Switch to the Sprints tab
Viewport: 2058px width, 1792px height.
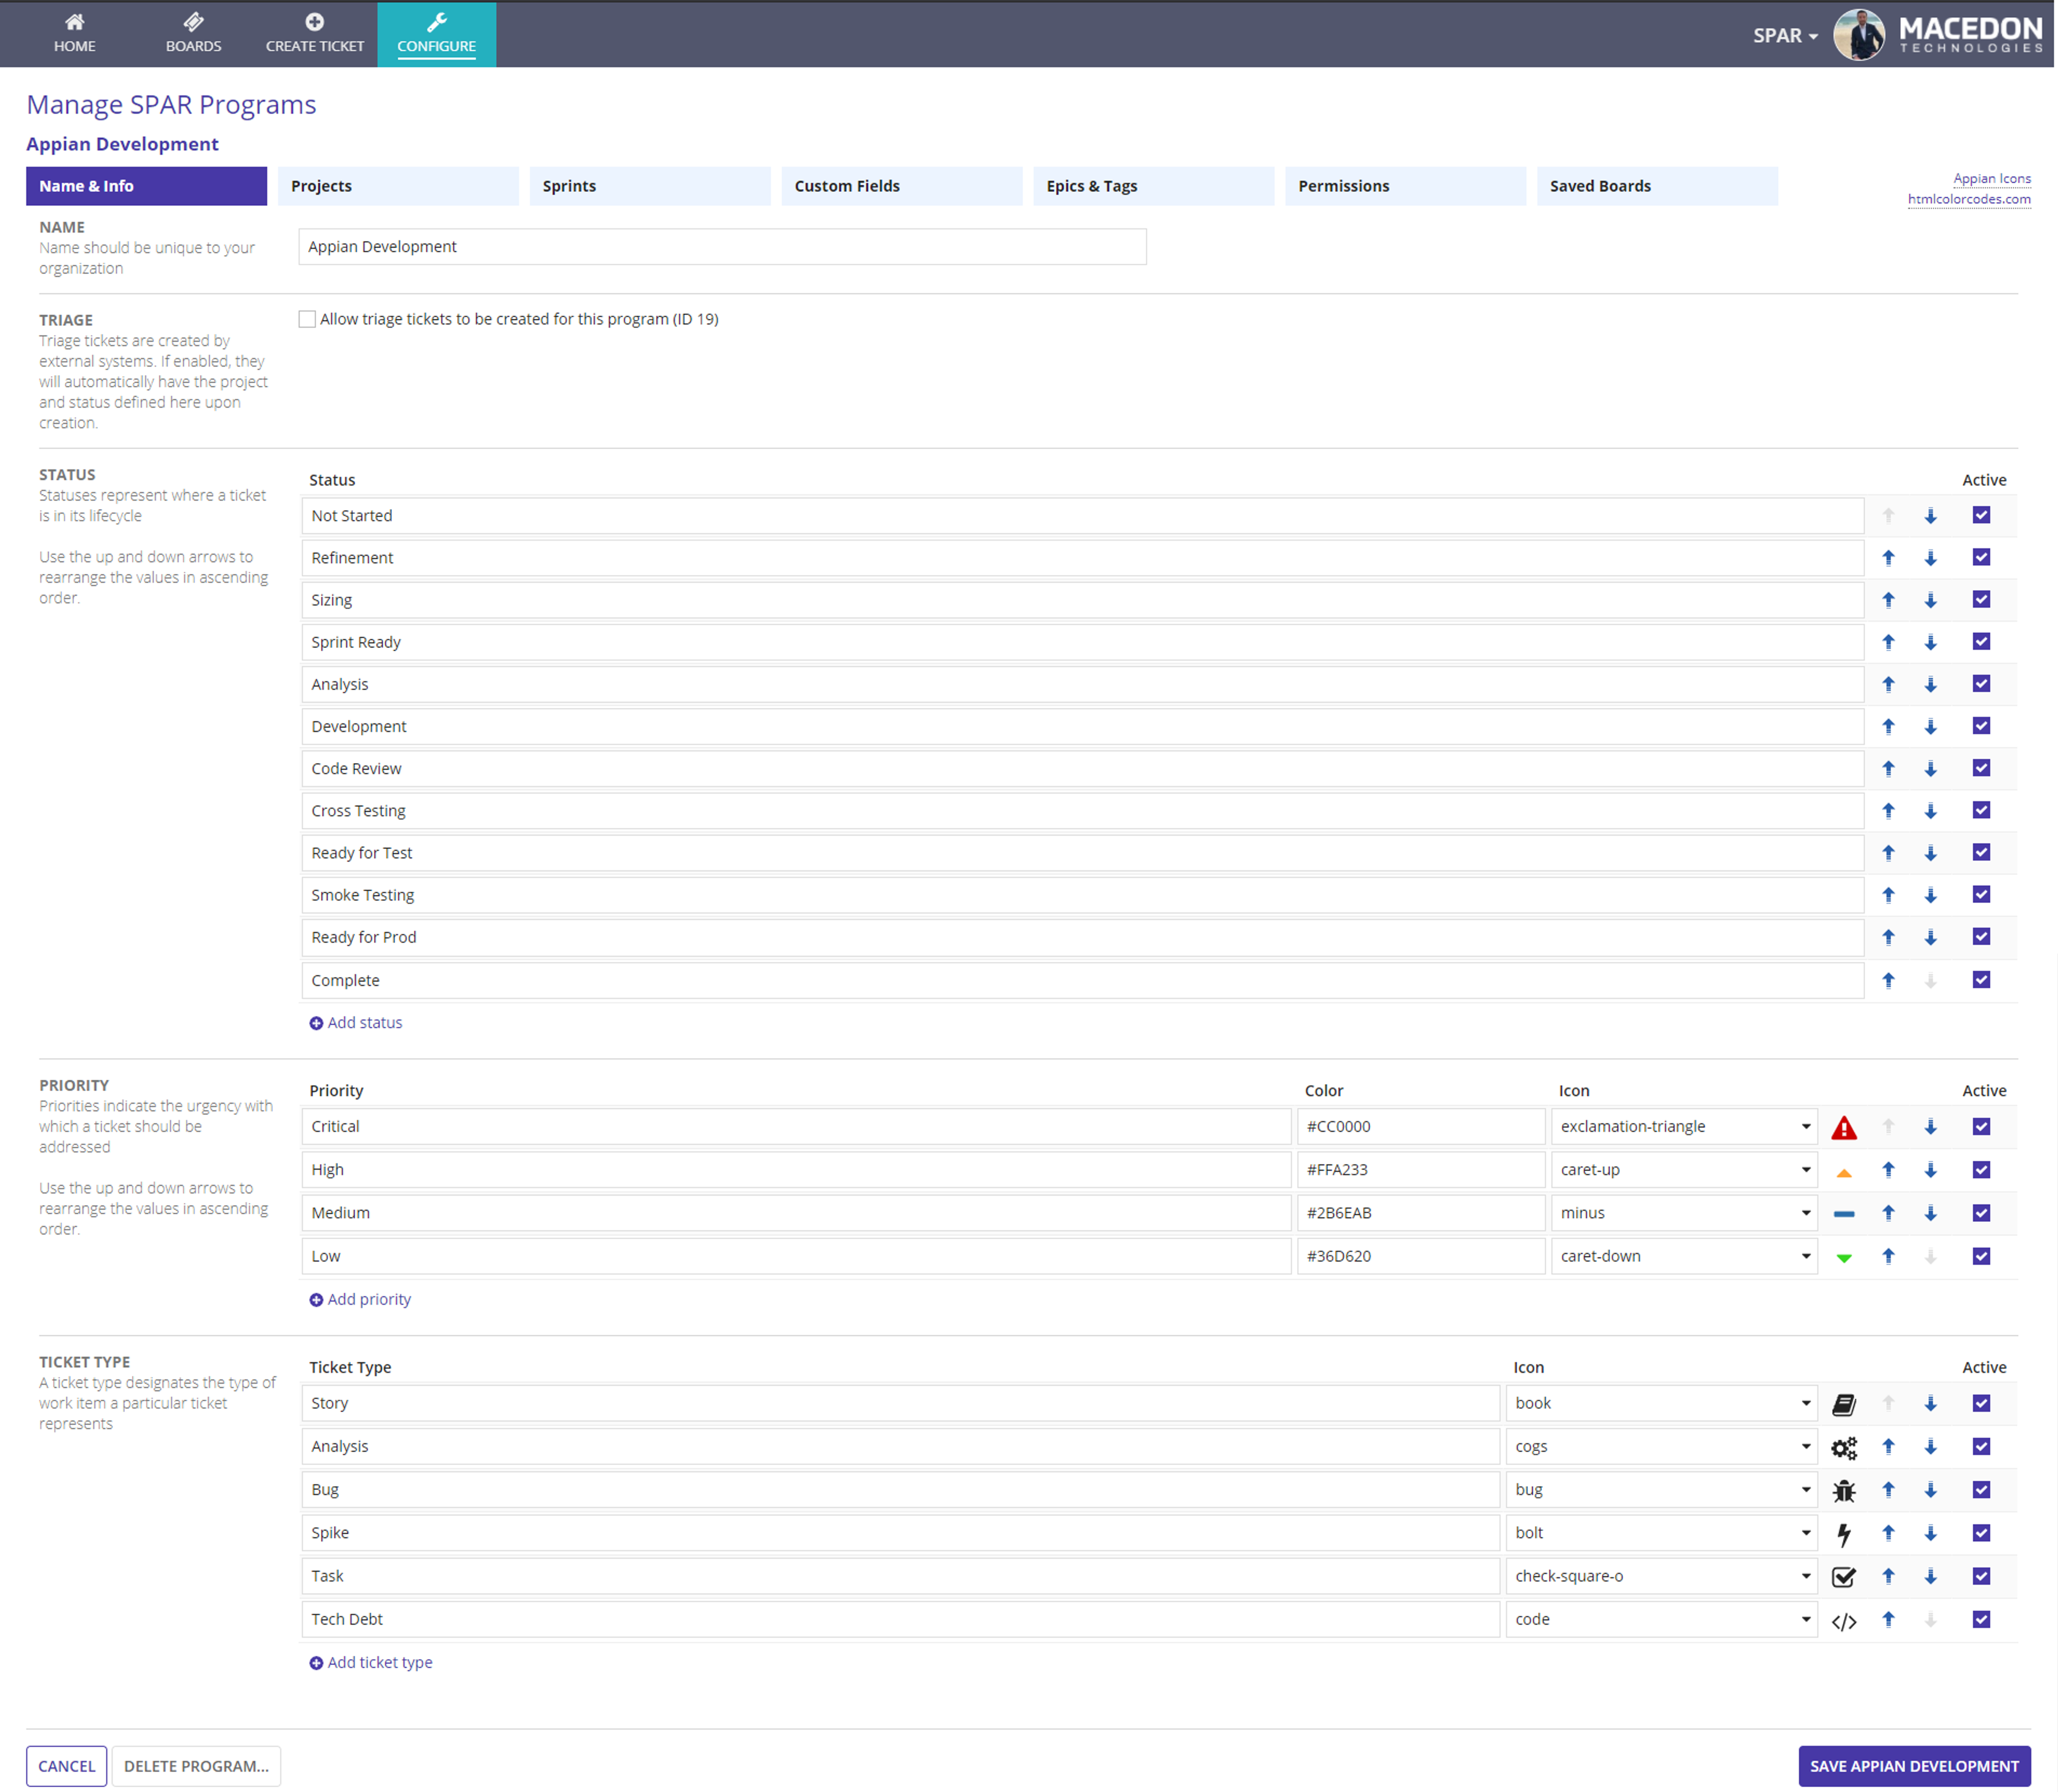650,186
